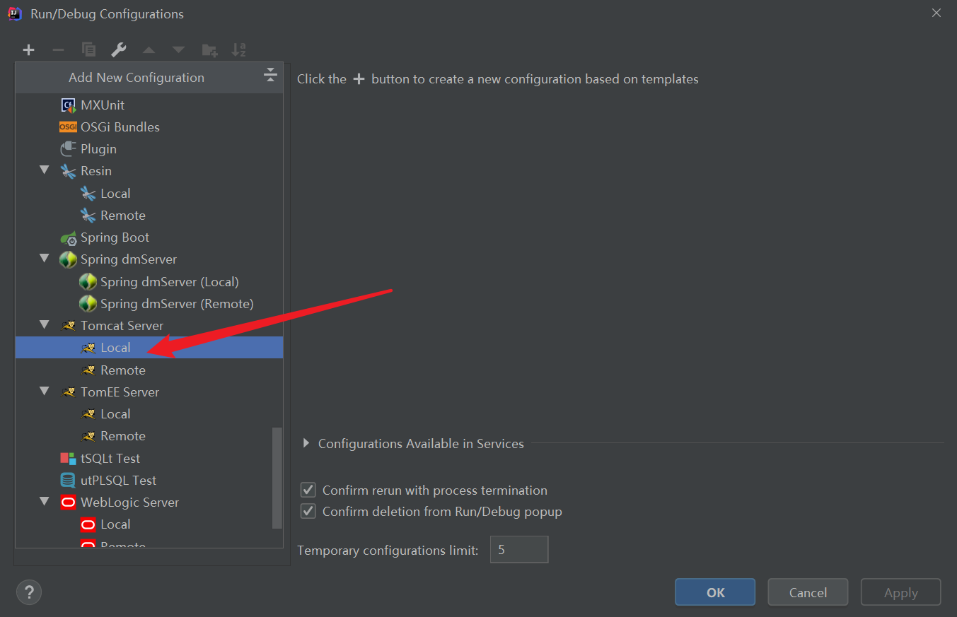Image resolution: width=957 pixels, height=617 pixels.
Task: Click the MXUnit icon
Action: 68,105
